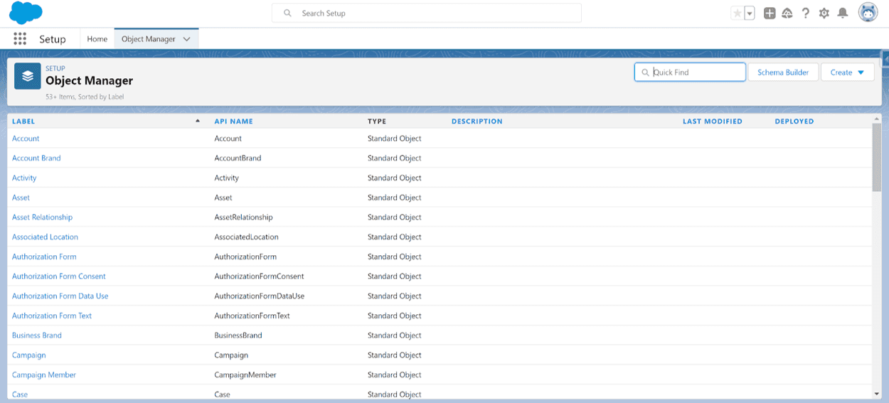889x403 pixels.
Task: Click the search icon in Search Setup
Action: (288, 13)
